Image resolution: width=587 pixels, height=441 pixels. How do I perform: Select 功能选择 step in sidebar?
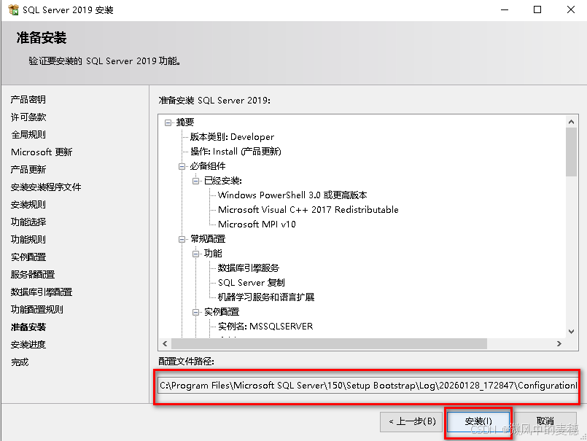tap(28, 222)
